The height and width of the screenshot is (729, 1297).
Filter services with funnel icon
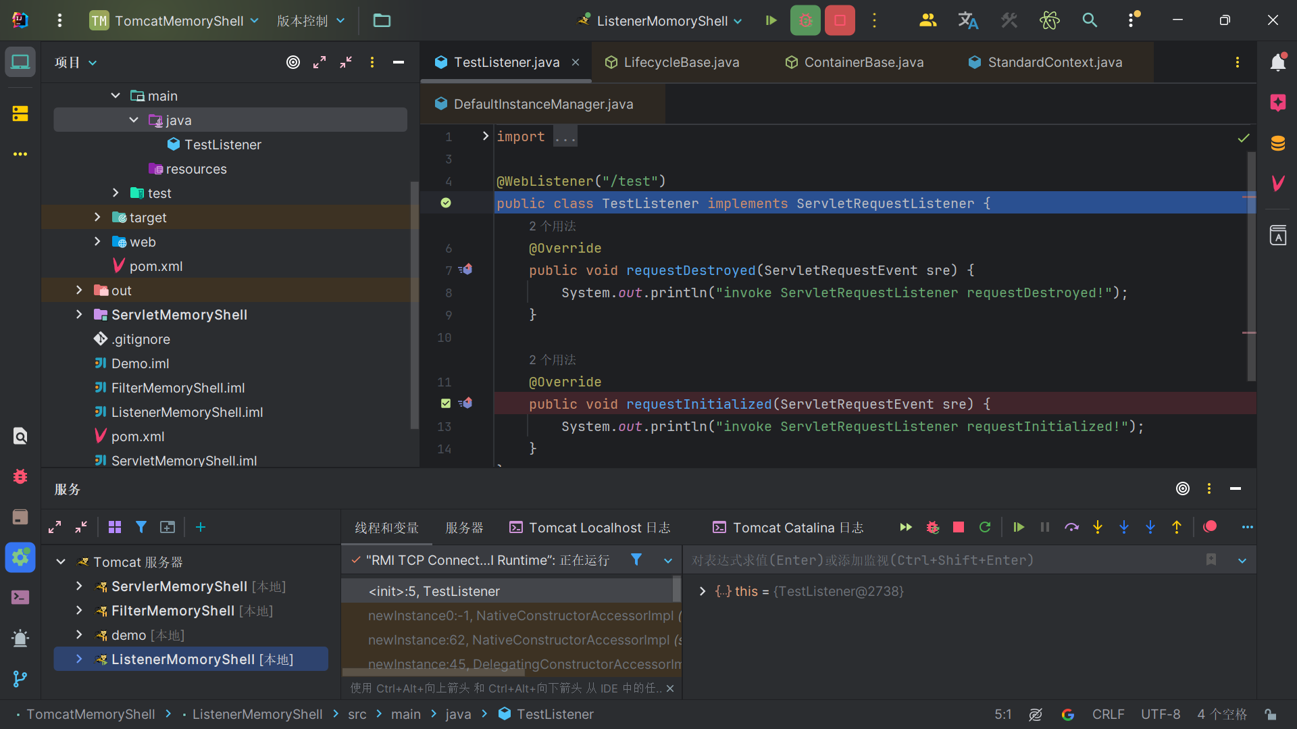(141, 527)
